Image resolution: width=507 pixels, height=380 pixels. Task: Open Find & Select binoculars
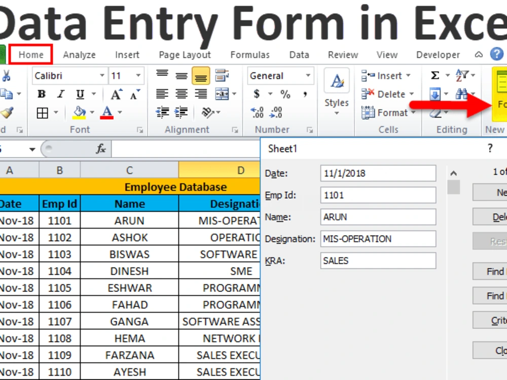tap(461, 94)
